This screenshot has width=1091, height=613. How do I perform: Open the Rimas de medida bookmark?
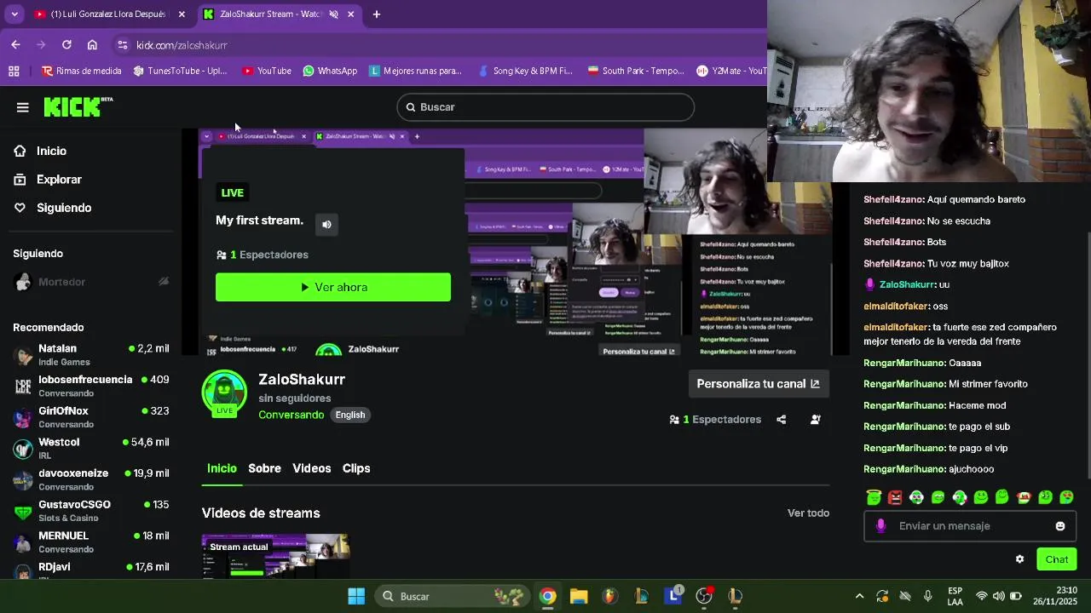pyautogui.click(x=82, y=71)
